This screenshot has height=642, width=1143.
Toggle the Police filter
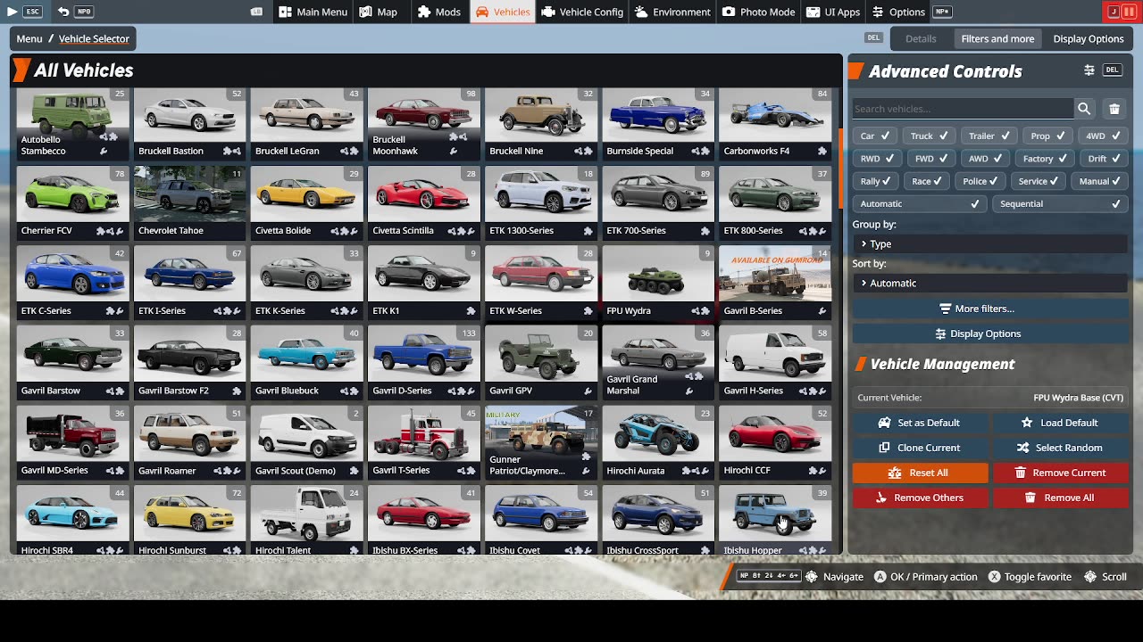click(982, 181)
